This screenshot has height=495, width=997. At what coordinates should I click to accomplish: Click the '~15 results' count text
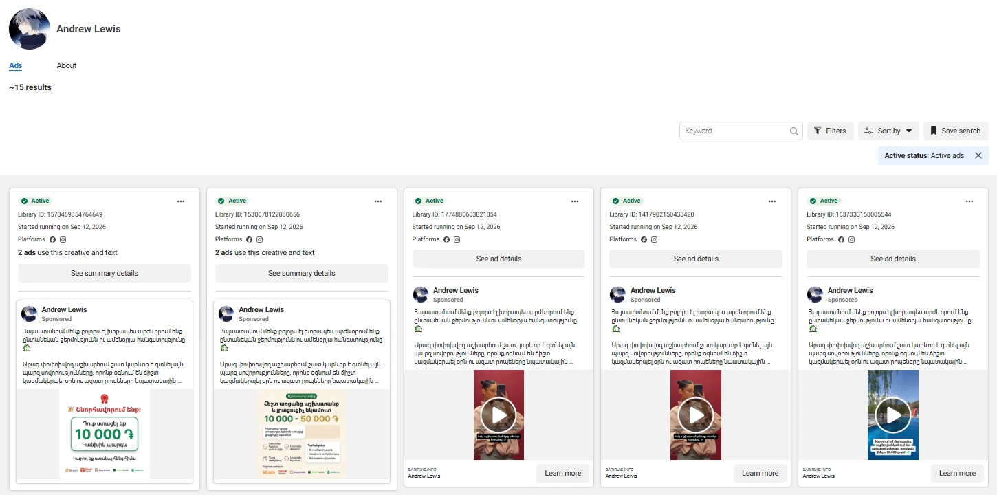[30, 87]
